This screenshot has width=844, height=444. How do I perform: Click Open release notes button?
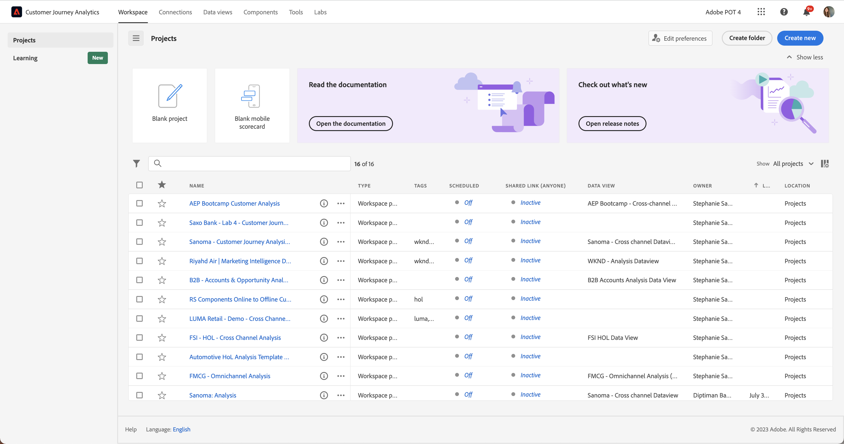coord(612,124)
